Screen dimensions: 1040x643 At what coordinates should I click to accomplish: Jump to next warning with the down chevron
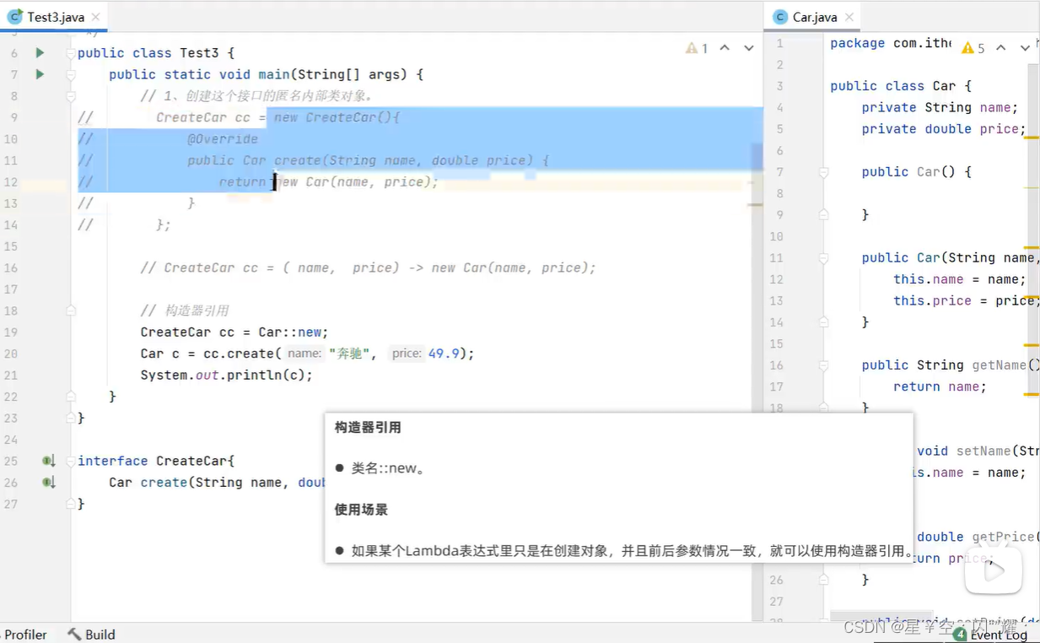coord(748,48)
